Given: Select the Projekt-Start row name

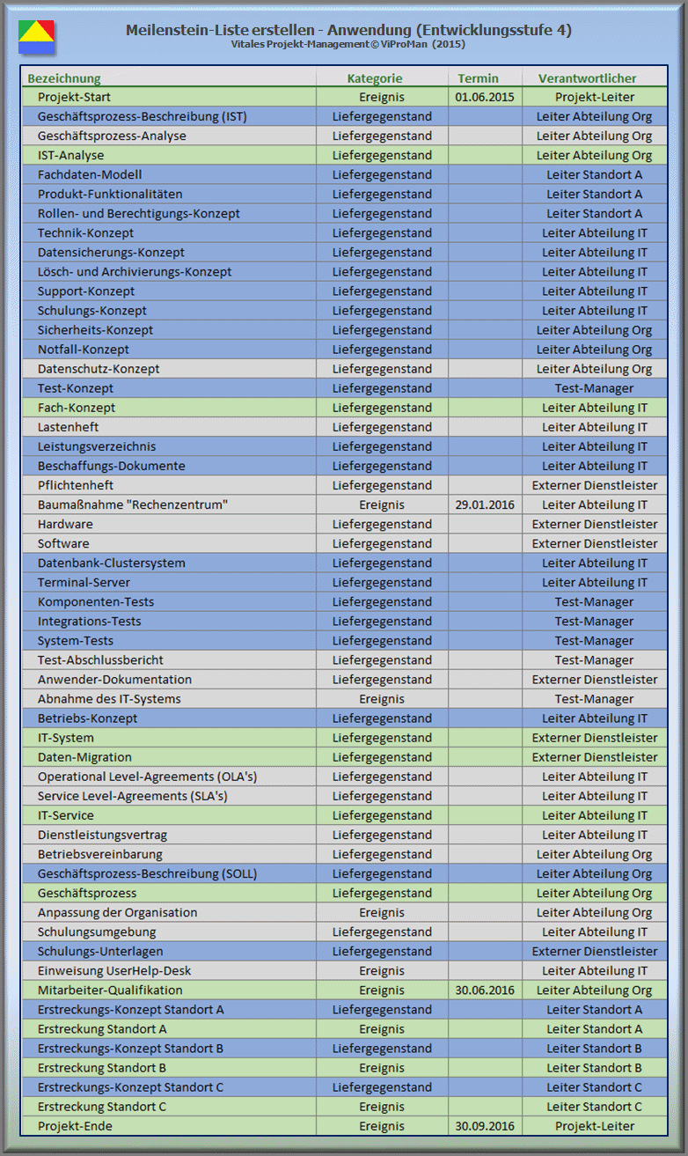Looking at the screenshot, I should click(x=74, y=97).
